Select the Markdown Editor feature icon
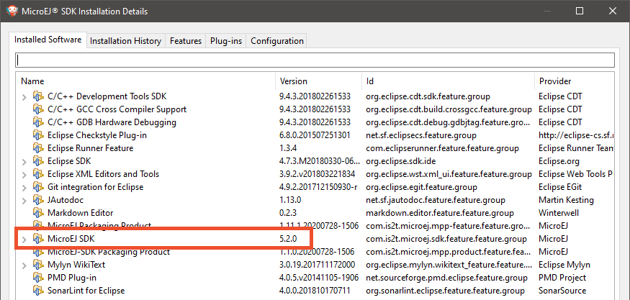630x300 pixels. pos(38,213)
